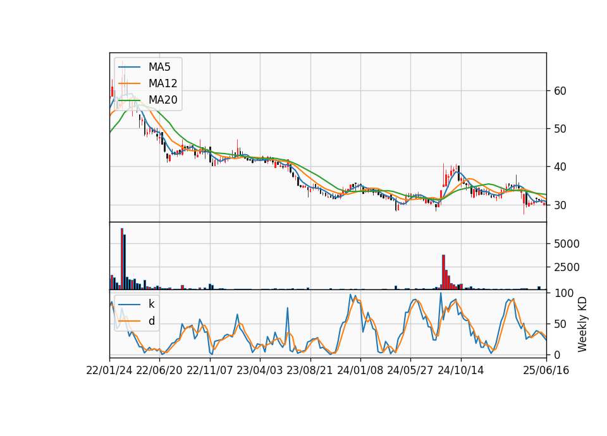607x436 pixels.
Task: Click the price axis value 40
Action: coord(560,167)
